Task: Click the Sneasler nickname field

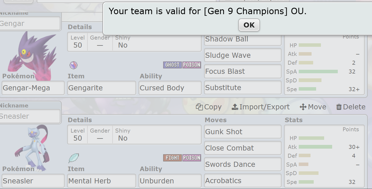Action: [x=30, y=116]
